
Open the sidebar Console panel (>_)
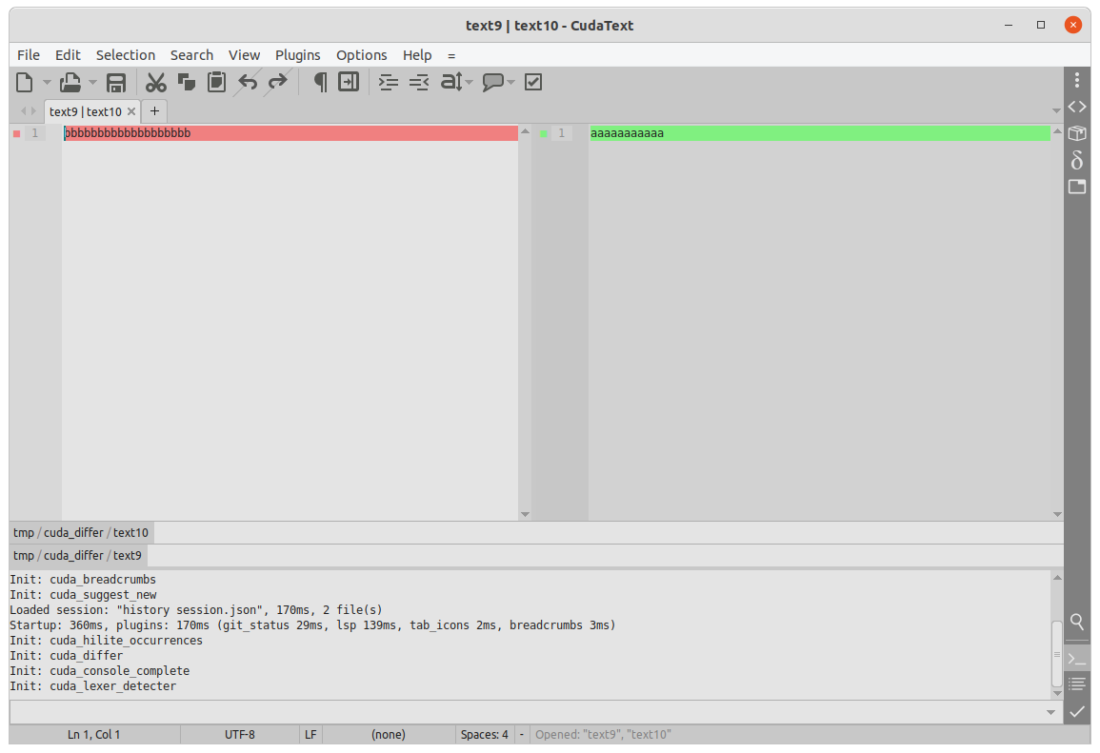tap(1077, 658)
